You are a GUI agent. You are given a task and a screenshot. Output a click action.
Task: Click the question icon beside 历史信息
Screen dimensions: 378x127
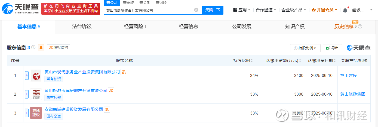point(360,27)
